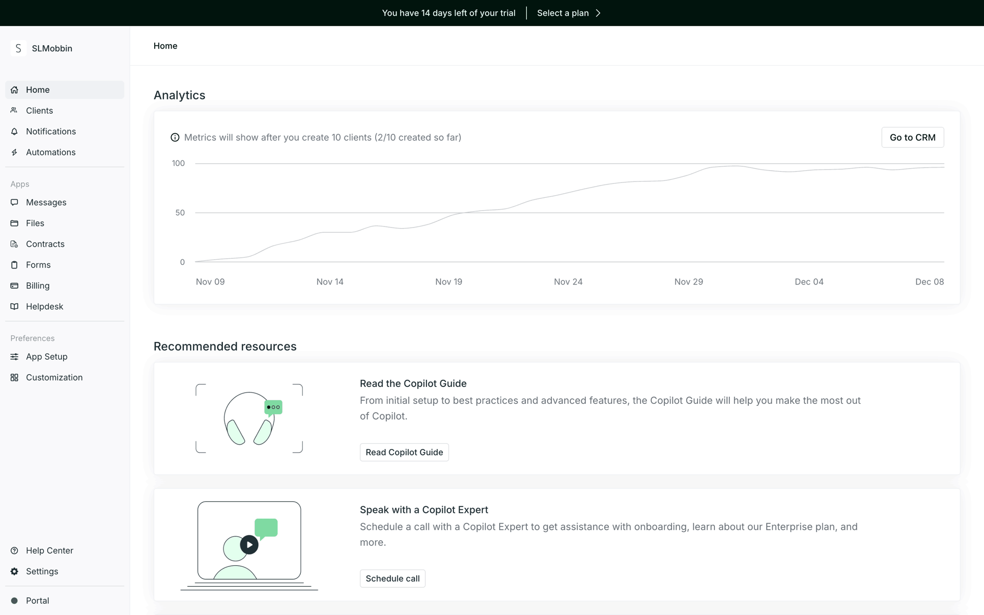Image resolution: width=984 pixels, height=615 pixels.
Task: Open the Files app
Action: [65, 223]
